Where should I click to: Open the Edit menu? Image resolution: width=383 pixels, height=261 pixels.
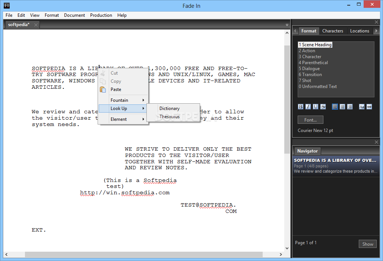point(21,15)
